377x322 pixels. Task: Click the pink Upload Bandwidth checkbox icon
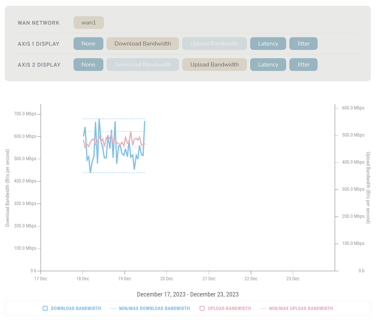coord(202,308)
